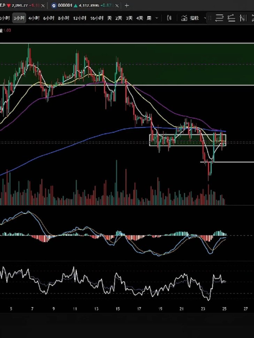This screenshot has width=254, height=338.
Task: Open the 指标 indicators dialog
Action: point(190,18)
